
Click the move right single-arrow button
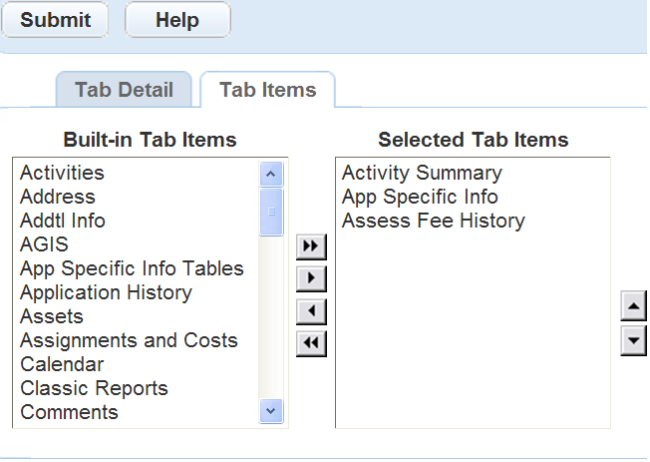pyautogui.click(x=312, y=278)
